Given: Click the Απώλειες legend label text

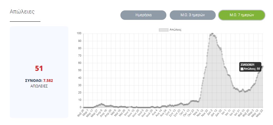Looking at the screenshot, I should (176, 30).
